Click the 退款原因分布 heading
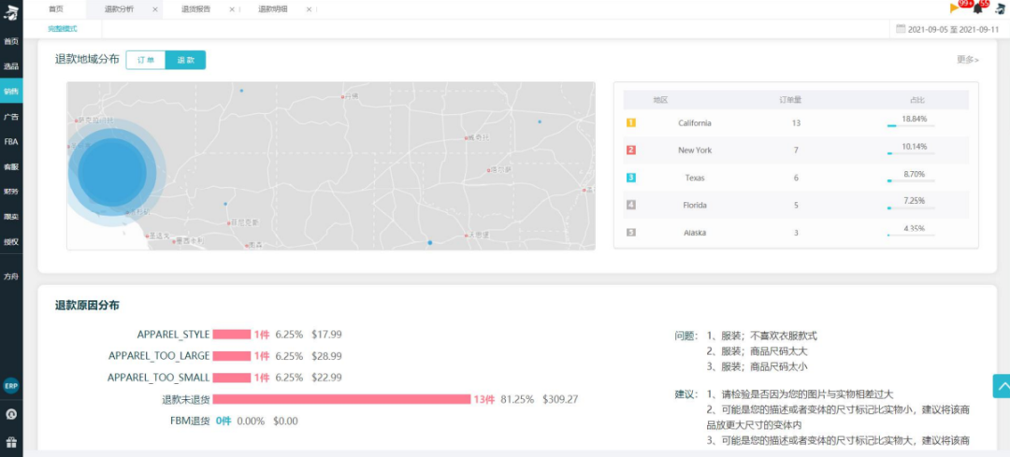 87,305
